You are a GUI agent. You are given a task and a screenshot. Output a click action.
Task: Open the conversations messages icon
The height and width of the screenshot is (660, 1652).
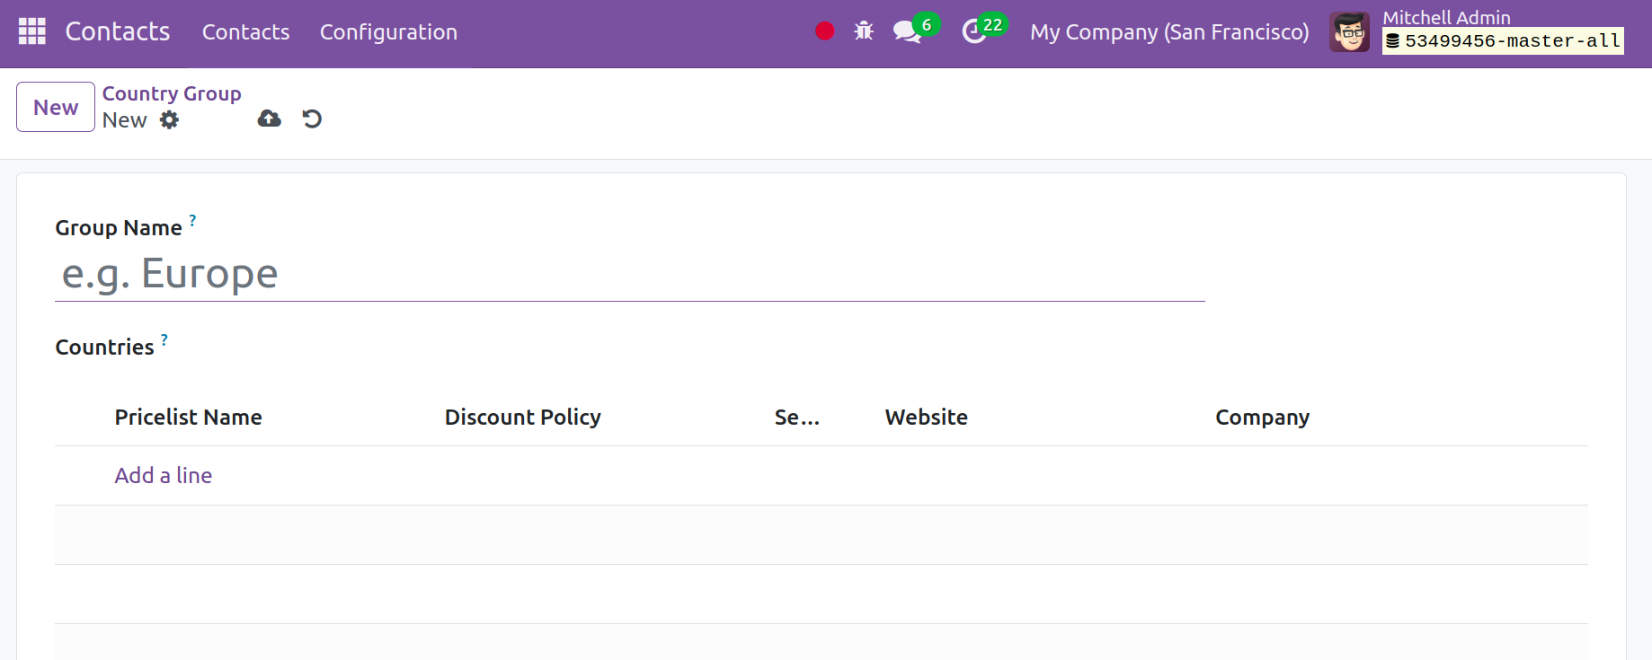(x=907, y=32)
